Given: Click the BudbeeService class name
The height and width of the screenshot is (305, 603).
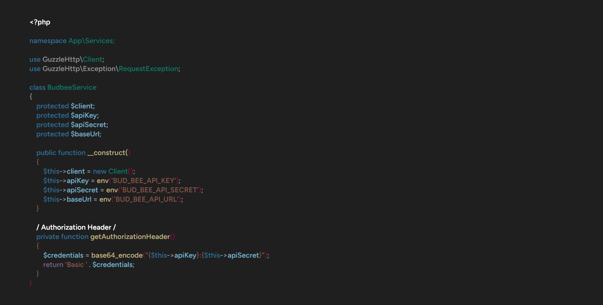Looking at the screenshot, I should [72, 88].
